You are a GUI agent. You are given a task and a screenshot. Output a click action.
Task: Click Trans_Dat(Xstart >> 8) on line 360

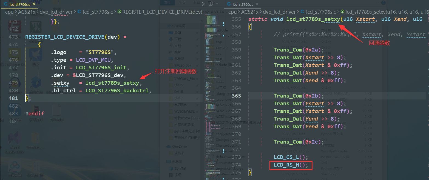pyautogui.click(x=308, y=58)
